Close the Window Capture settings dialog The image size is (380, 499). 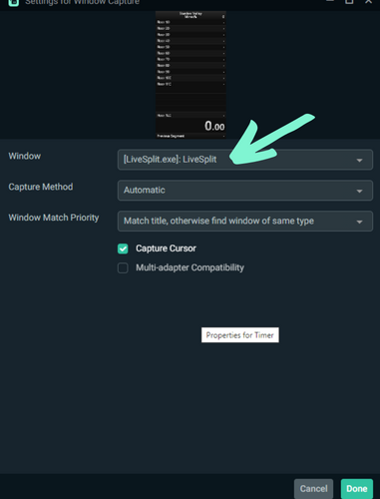pos(368,2)
